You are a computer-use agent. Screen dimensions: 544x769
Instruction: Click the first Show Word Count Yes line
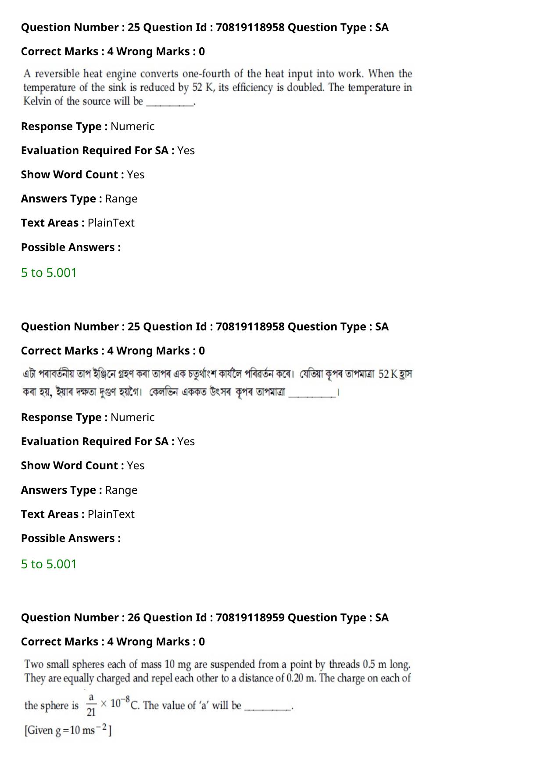[x=83, y=174]
